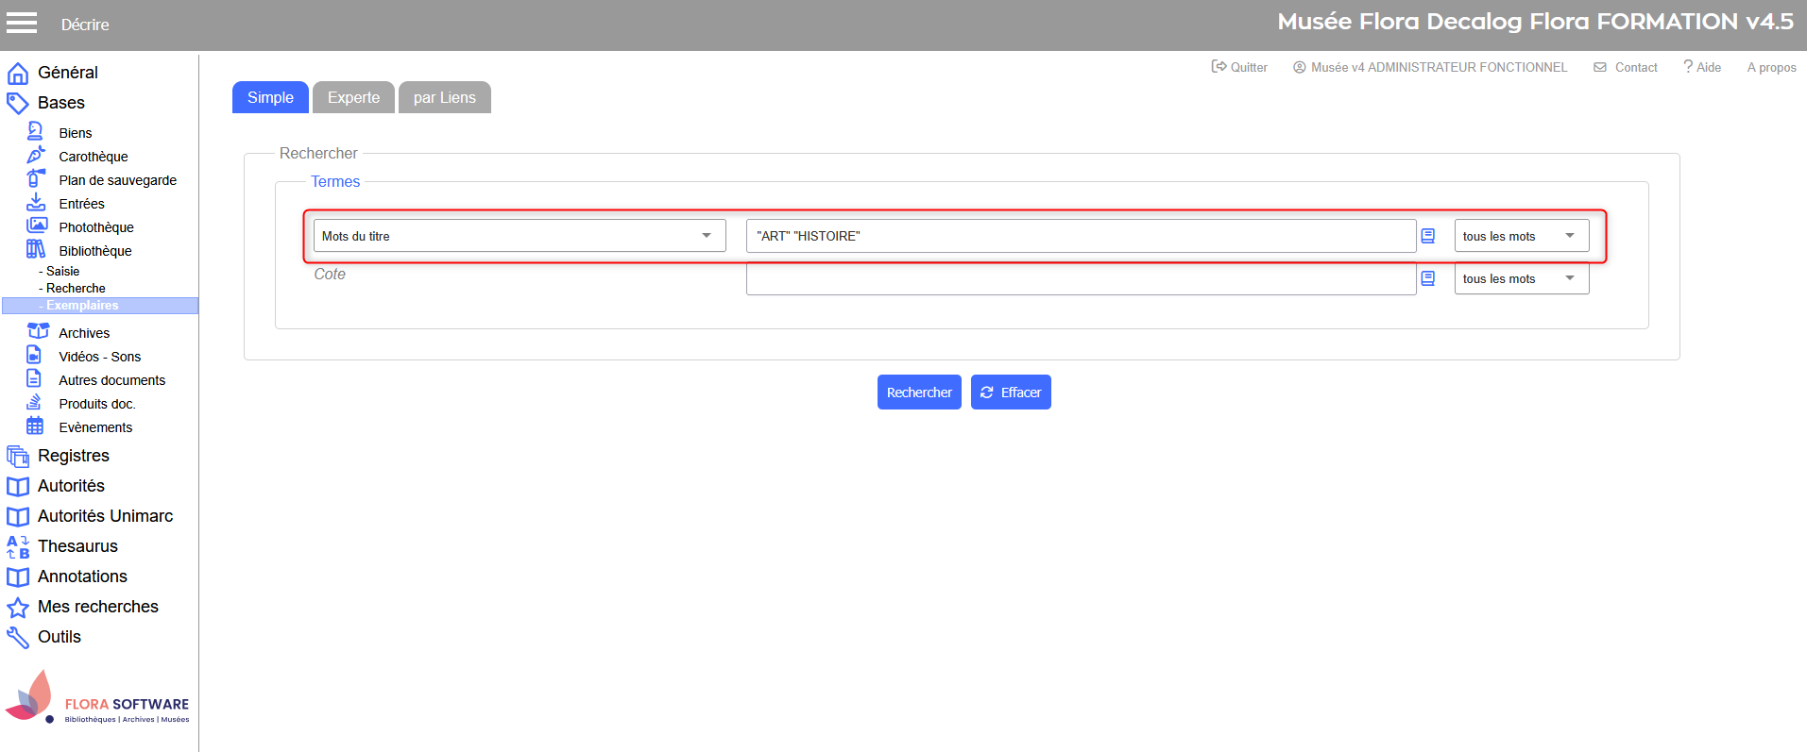Click the Mes recherches star icon
This screenshot has height=752, width=1807.
[x=18, y=608]
